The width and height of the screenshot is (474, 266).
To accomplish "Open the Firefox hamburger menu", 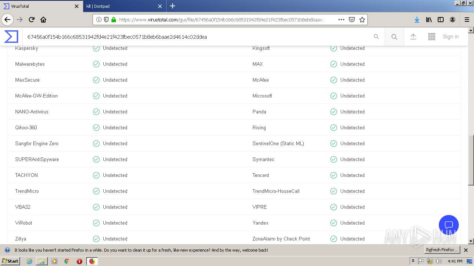I will pyautogui.click(x=467, y=20).
